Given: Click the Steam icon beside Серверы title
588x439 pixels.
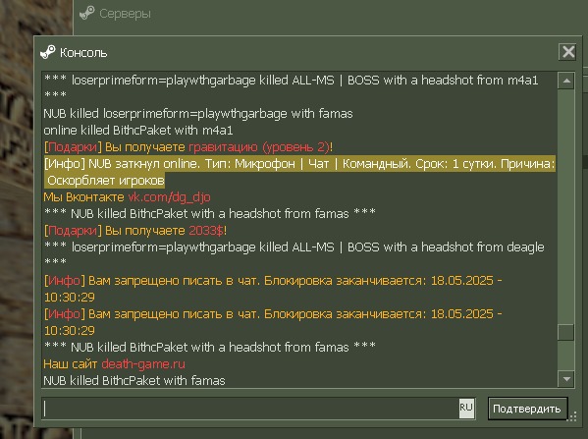Looking at the screenshot, I should tap(87, 13).
